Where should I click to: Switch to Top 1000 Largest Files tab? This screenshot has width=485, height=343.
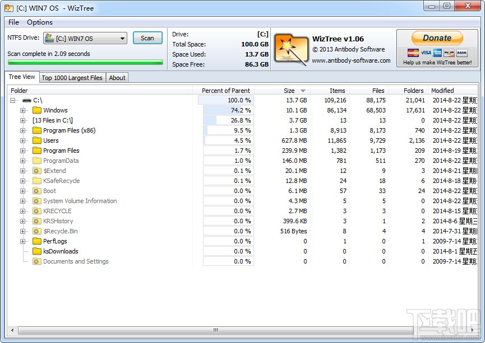(x=72, y=78)
